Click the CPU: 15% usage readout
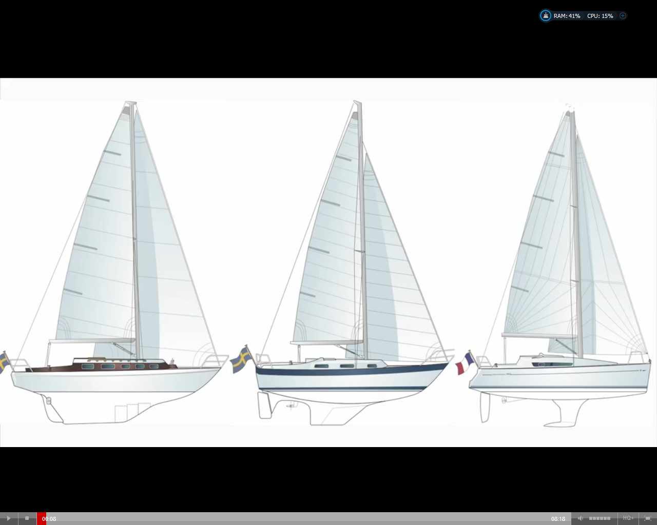Viewport: 657px width, 525px height. [x=600, y=16]
